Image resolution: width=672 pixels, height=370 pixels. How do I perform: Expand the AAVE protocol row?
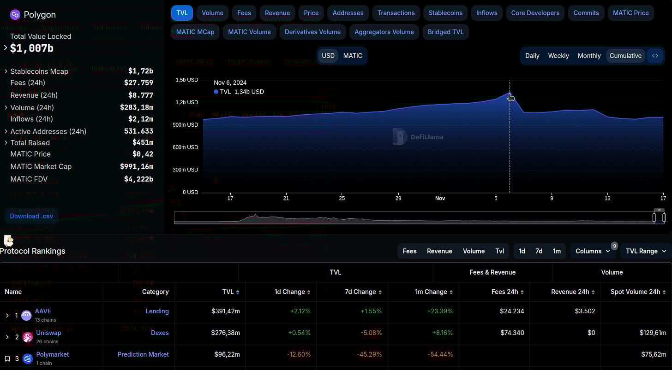(x=7, y=316)
